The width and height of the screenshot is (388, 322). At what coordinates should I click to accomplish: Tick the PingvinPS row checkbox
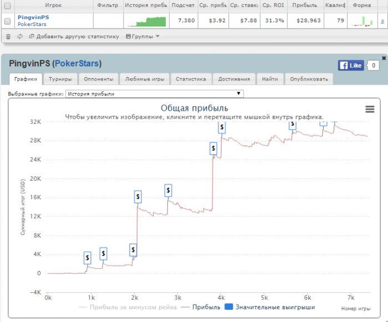(x=7, y=21)
